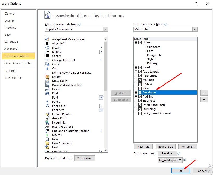This screenshot has height=175, width=213.
Task: Click the info icon beside Reset
Action: [x=179, y=153]
